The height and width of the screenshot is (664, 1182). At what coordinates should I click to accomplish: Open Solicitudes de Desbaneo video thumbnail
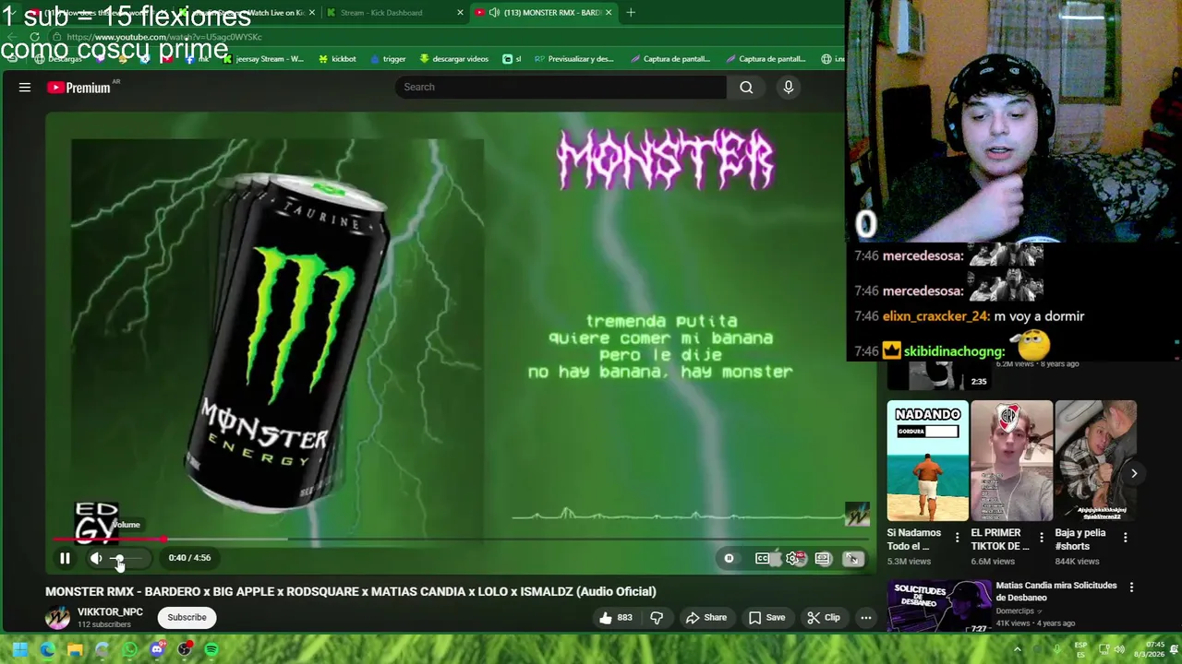tap(938, 605)
